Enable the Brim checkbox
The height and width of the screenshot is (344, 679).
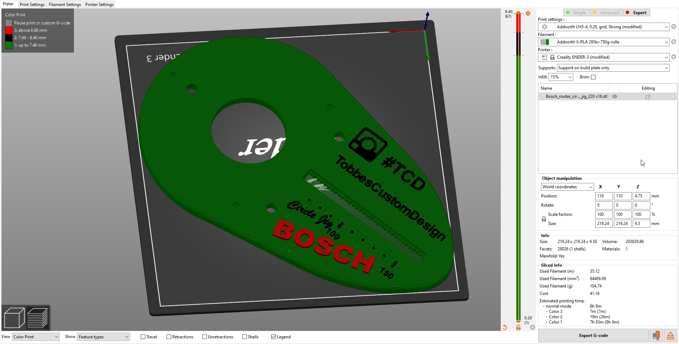tap(593, 77)
